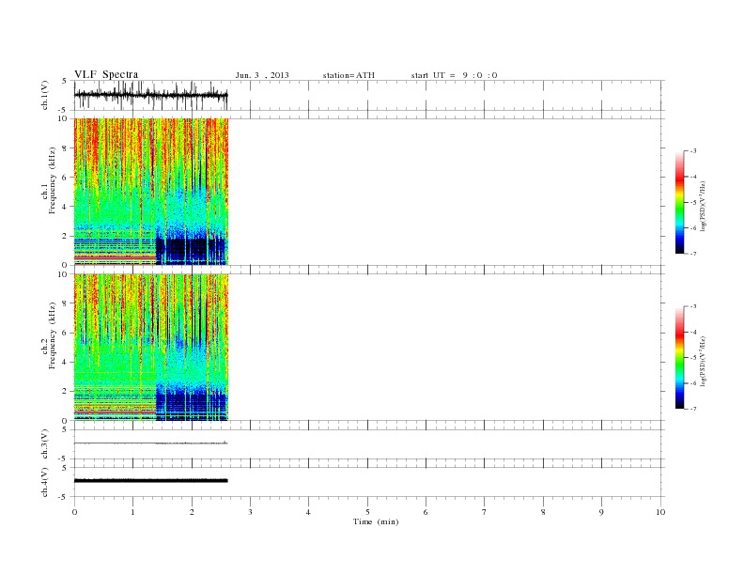Click time axis tick label "10" at right end
744x575 pixels.
point(660,512)
